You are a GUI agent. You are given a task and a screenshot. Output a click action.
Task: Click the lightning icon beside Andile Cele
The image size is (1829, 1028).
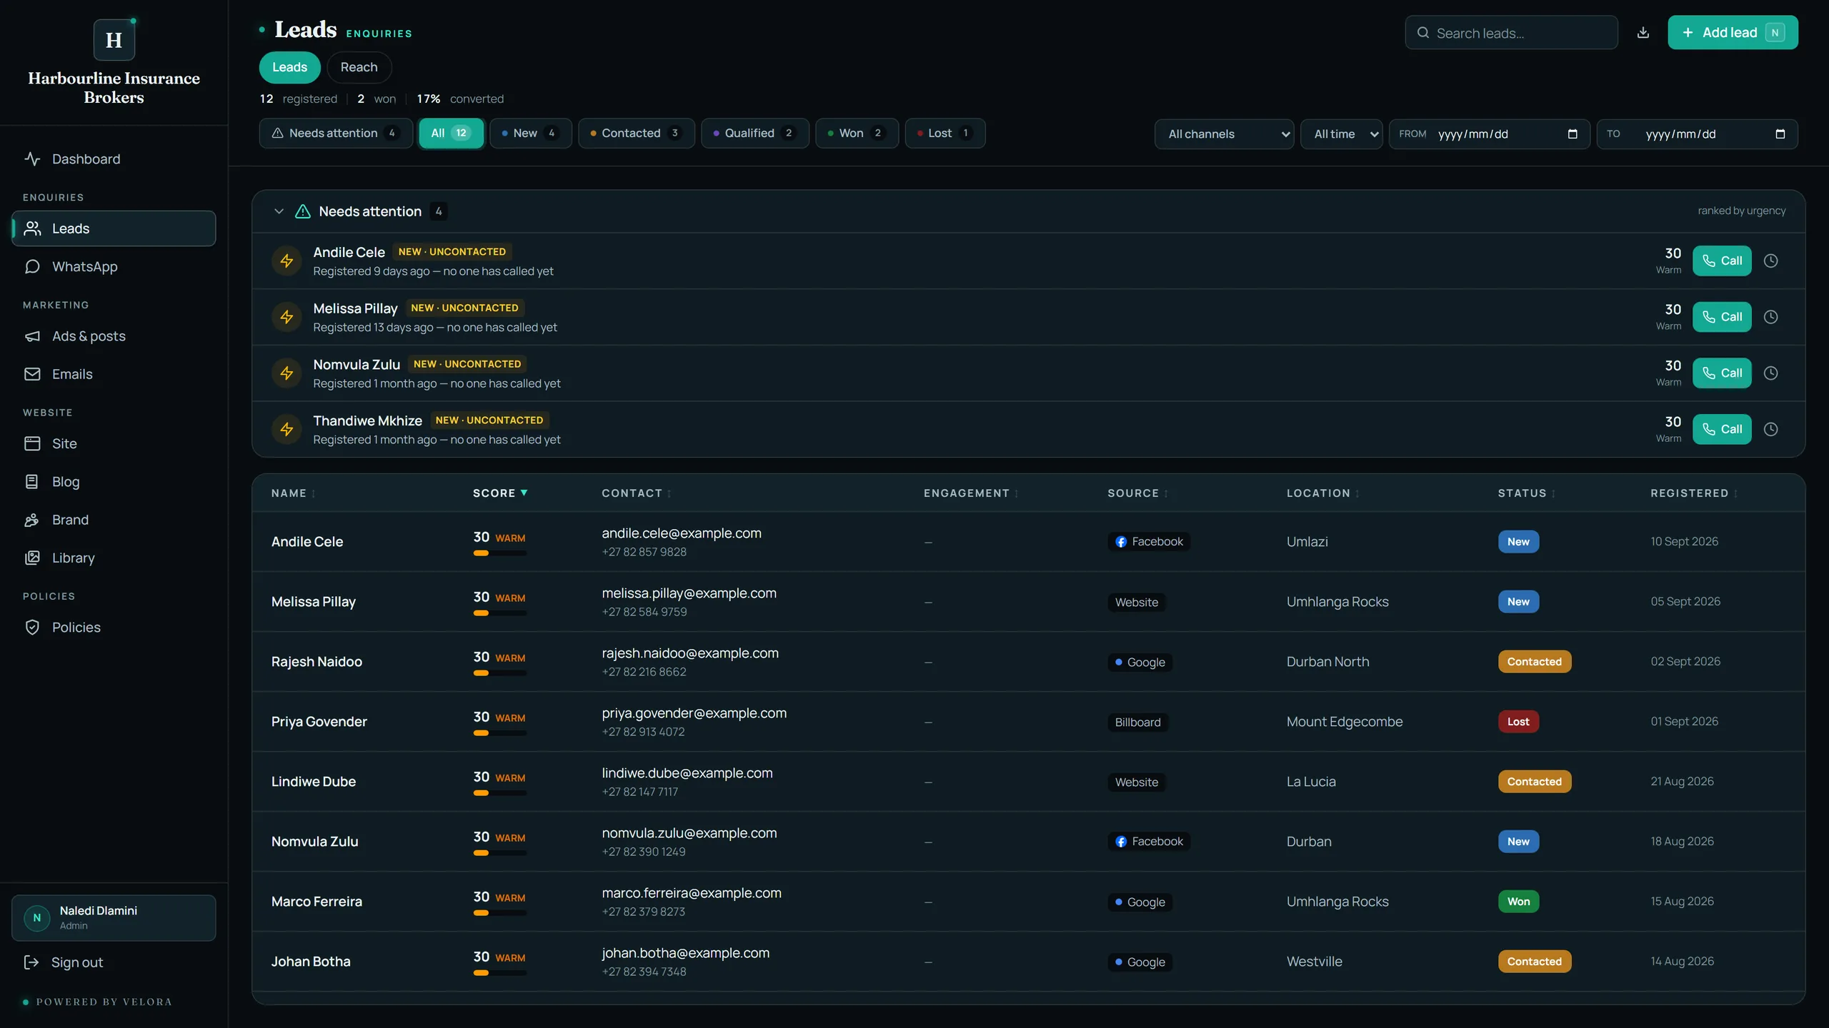286,261
